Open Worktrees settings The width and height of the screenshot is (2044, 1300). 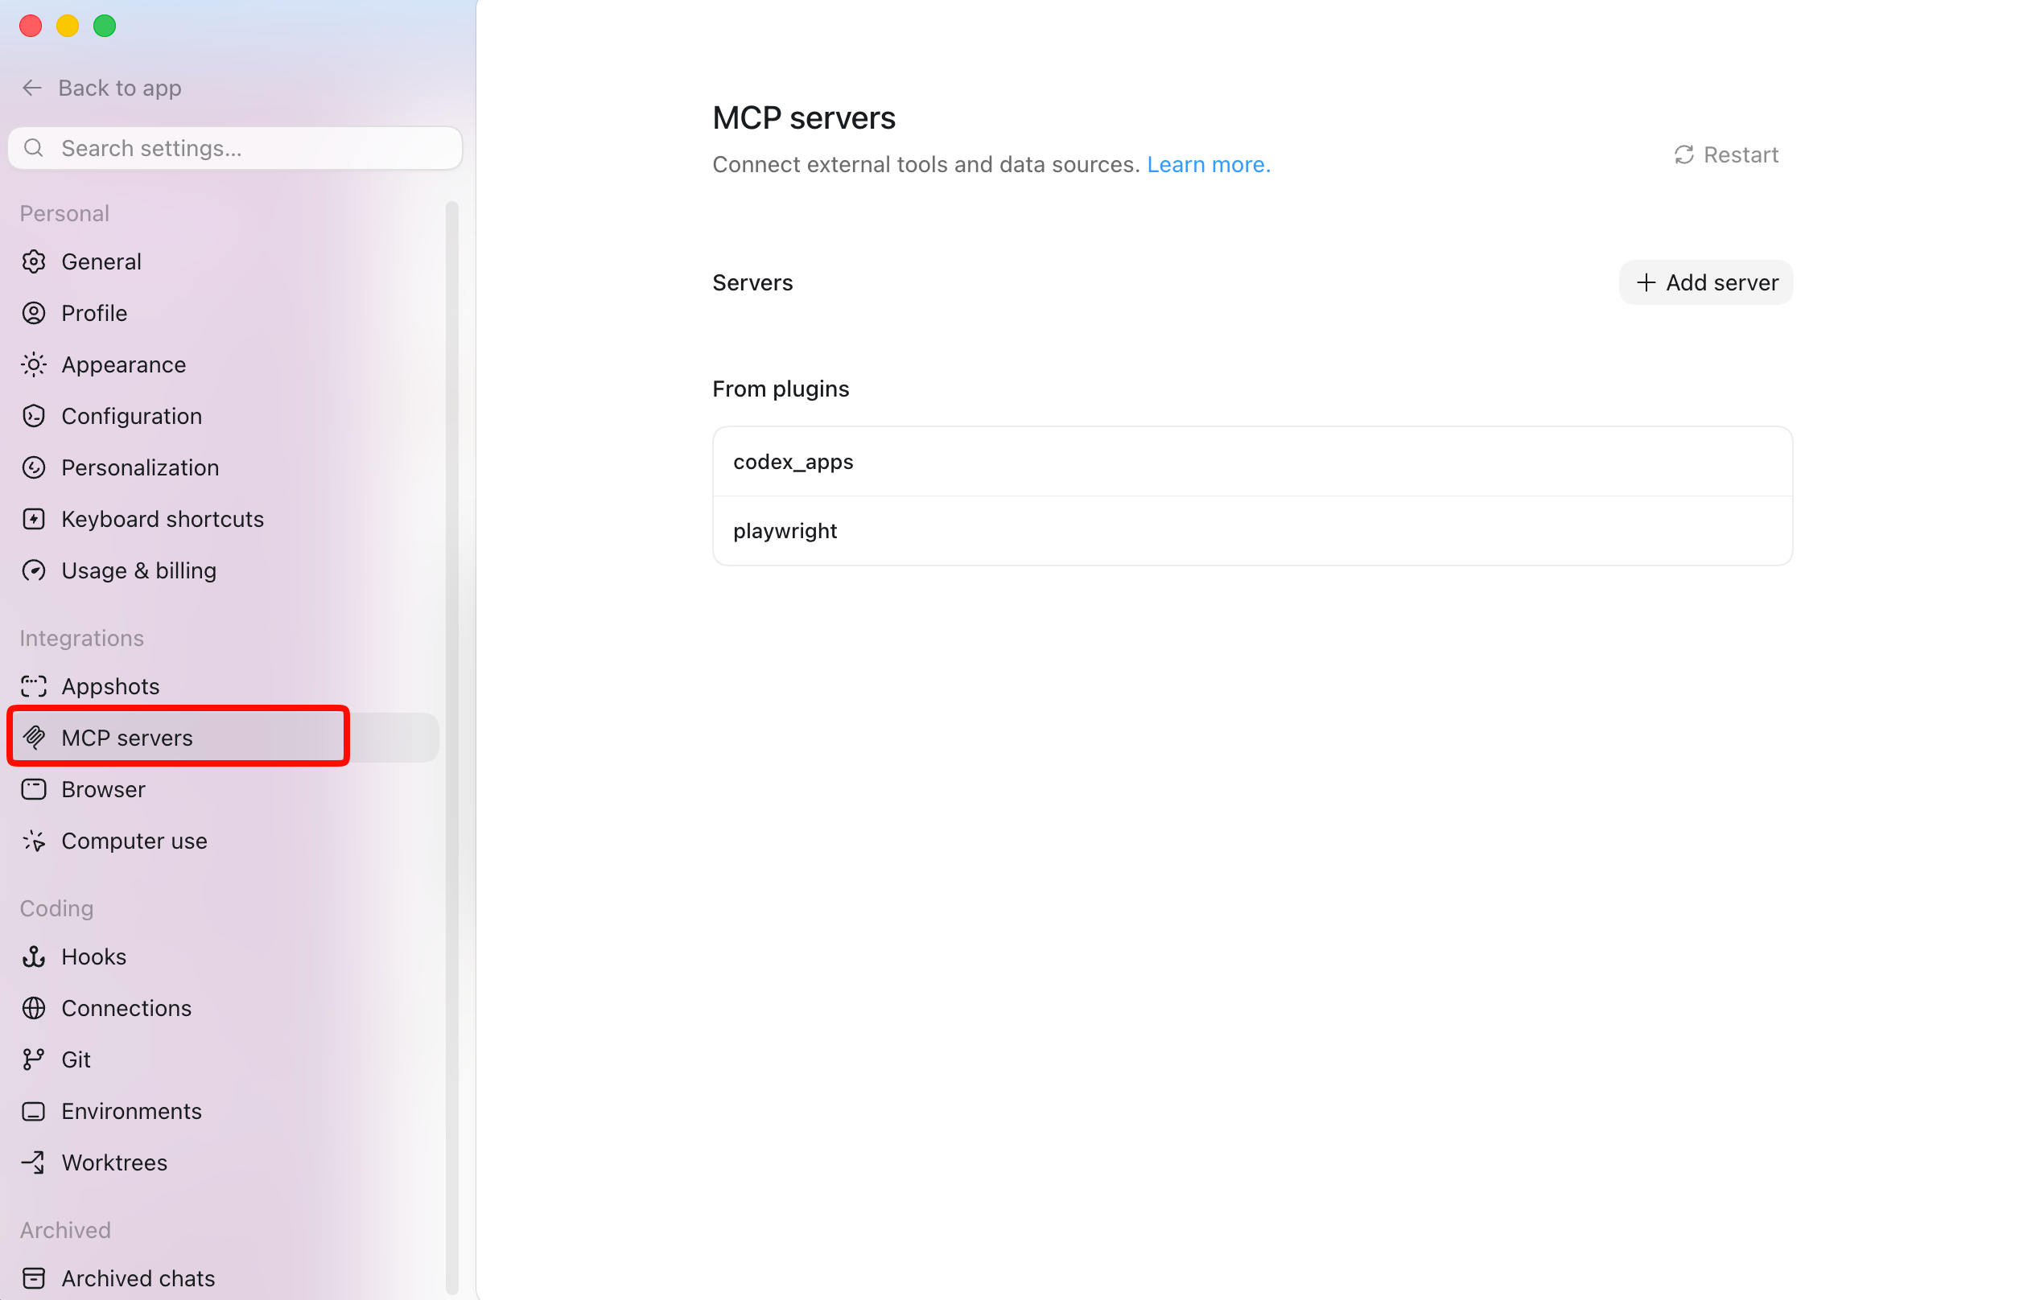coord(224,1162)
